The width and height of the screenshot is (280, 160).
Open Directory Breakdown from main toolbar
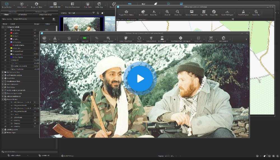72,5
